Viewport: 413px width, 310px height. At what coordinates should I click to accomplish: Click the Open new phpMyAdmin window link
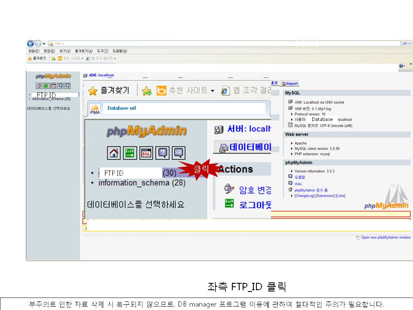tap(385, 237)
